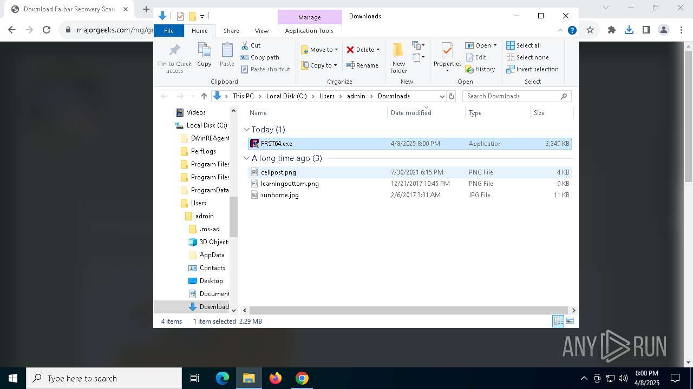Rename the selected file

pos(362,65)
